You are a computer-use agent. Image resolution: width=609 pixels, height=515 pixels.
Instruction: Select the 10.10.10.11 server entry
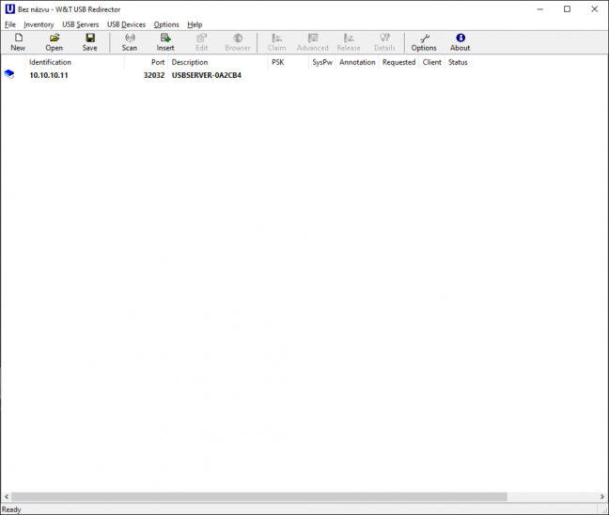pyautogui.click(x=49, y=75)
